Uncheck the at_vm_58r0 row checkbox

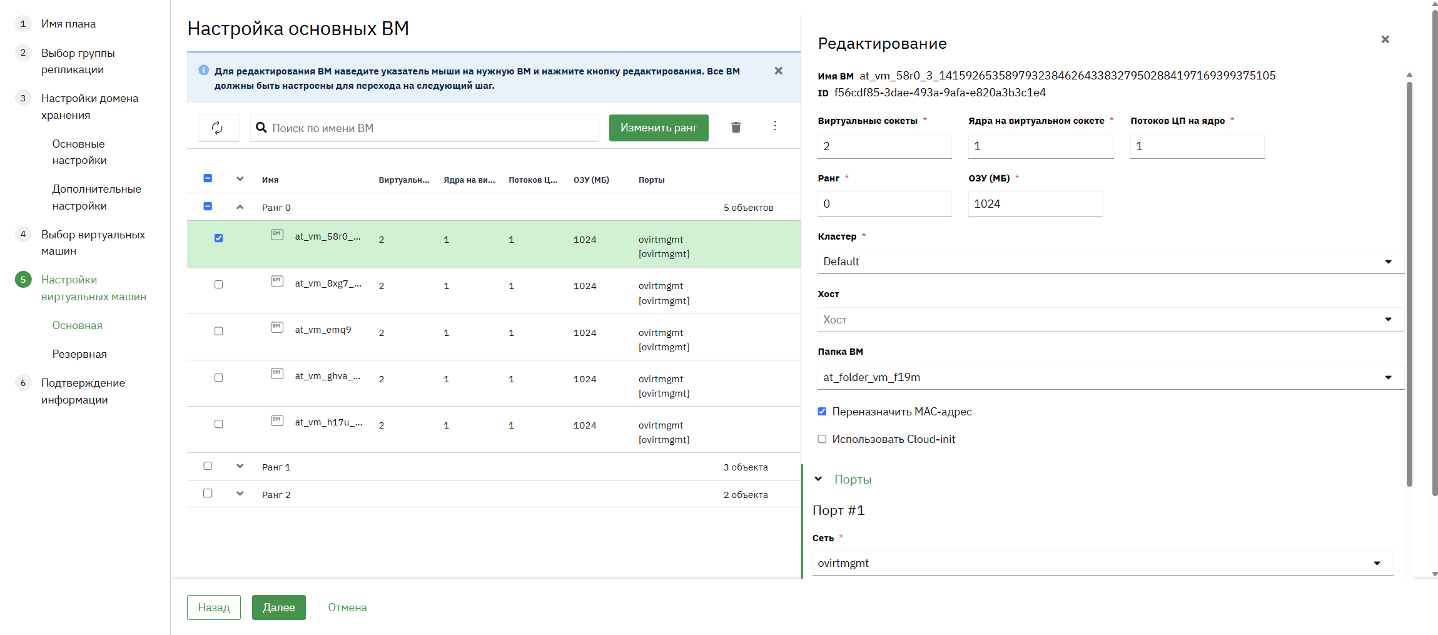pyautogui.click(x=218, y=238)
